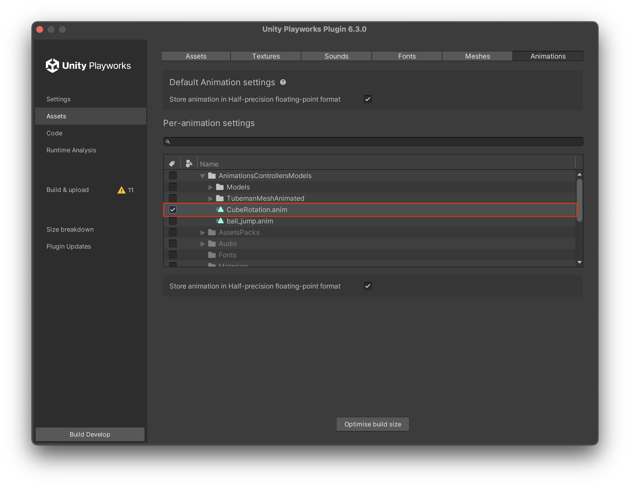The height and width of the screenshot is (487, 630).
Task: Open Plugin Updates in the sidebar
Action: 91,247
